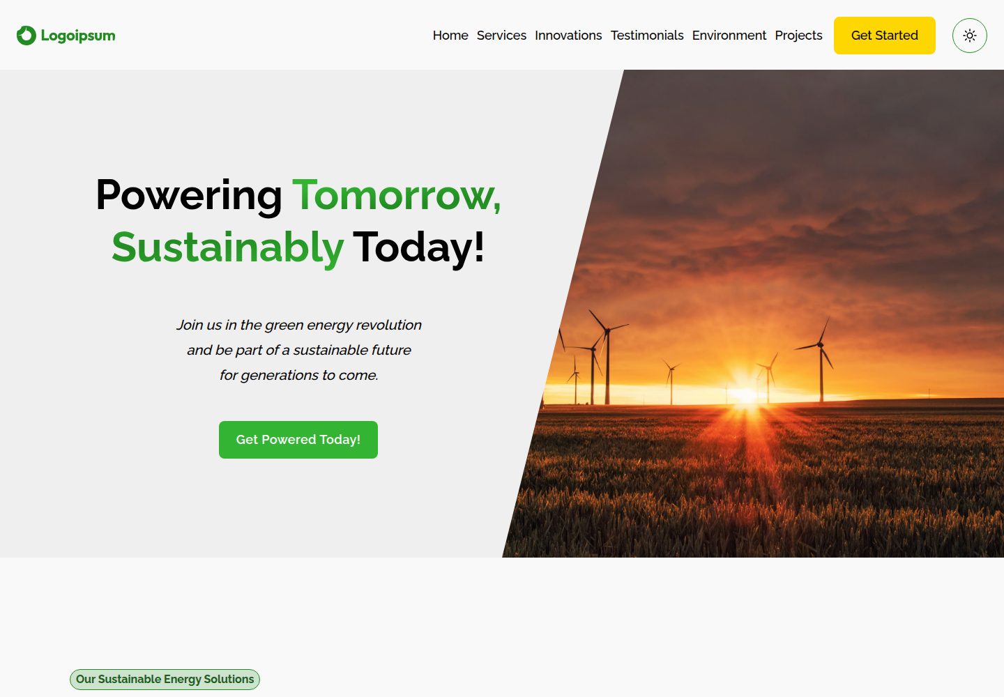Viewport: 1004px width, 697px height.
Task: Navigate to the Environment section
Action: click(x=729, y=36)
